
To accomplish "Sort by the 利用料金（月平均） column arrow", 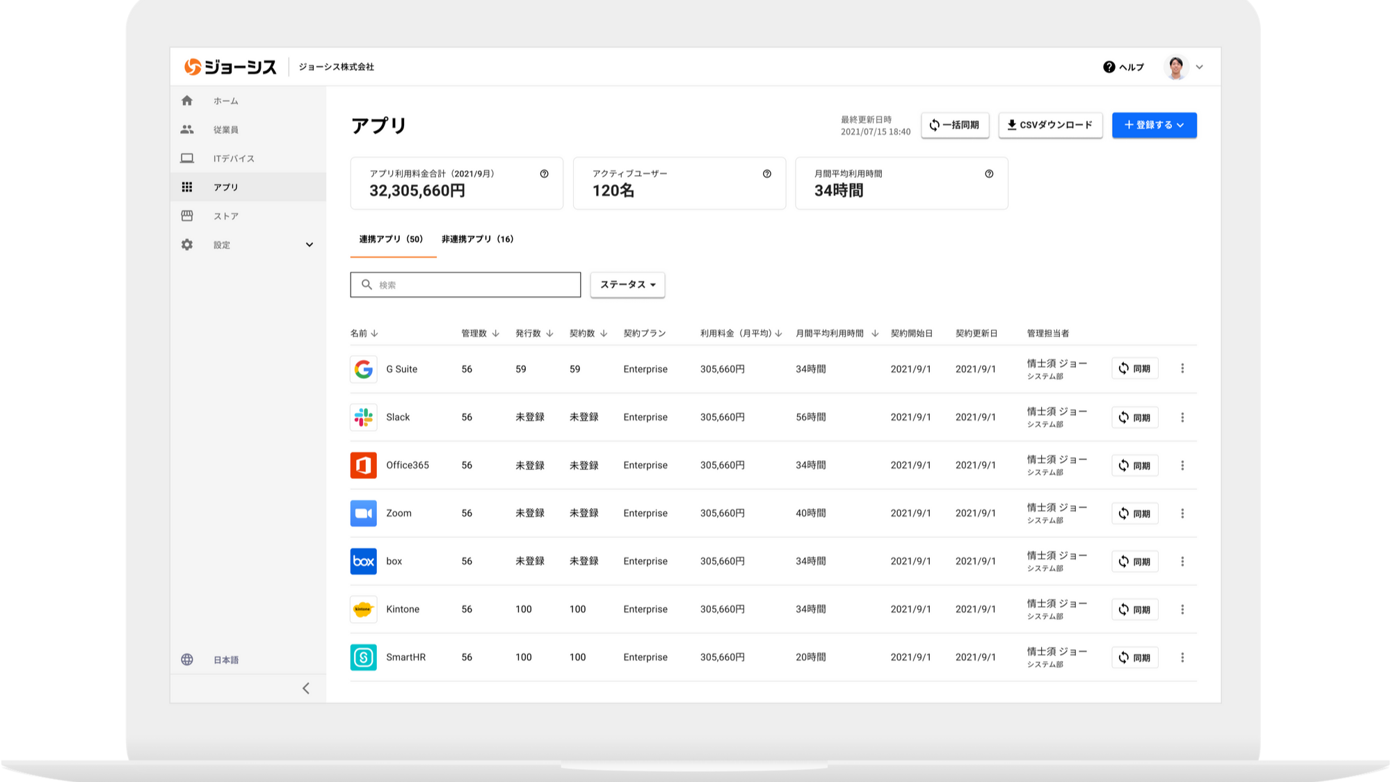I will [x=779, y=334].
